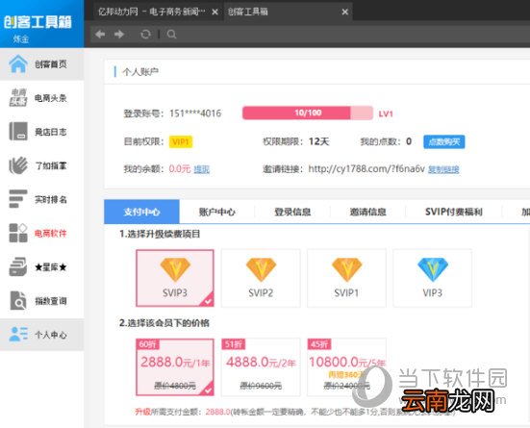Close the 创客工具箱 browser tab

tap(344, 12)
